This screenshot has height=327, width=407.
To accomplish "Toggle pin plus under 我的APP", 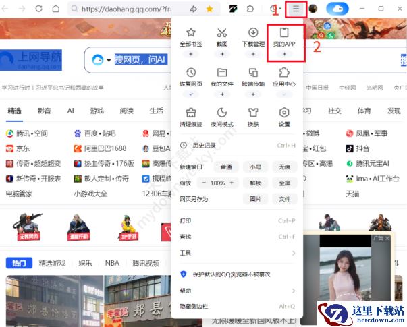I will click(284, 54).
